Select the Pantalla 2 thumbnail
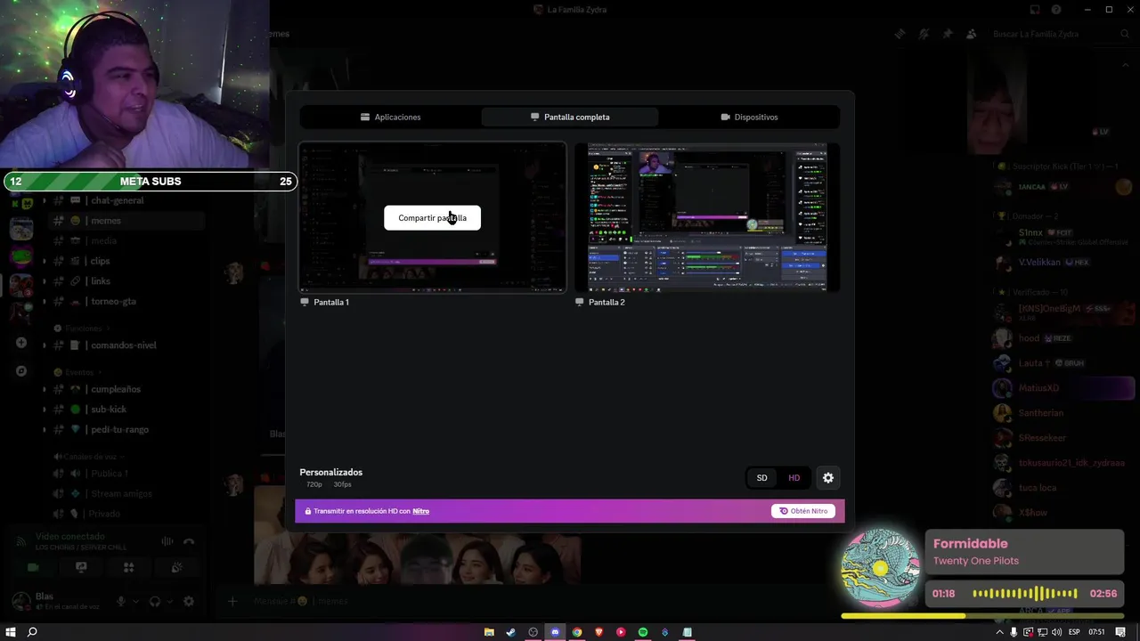The image size is (1140, 641). click(x=706, y=217)
